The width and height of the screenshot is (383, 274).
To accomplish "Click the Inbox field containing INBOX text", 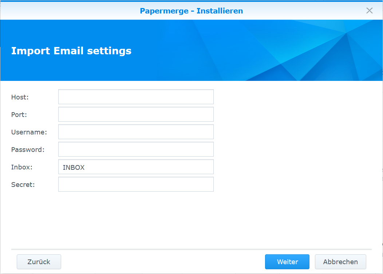I will 135,167.
